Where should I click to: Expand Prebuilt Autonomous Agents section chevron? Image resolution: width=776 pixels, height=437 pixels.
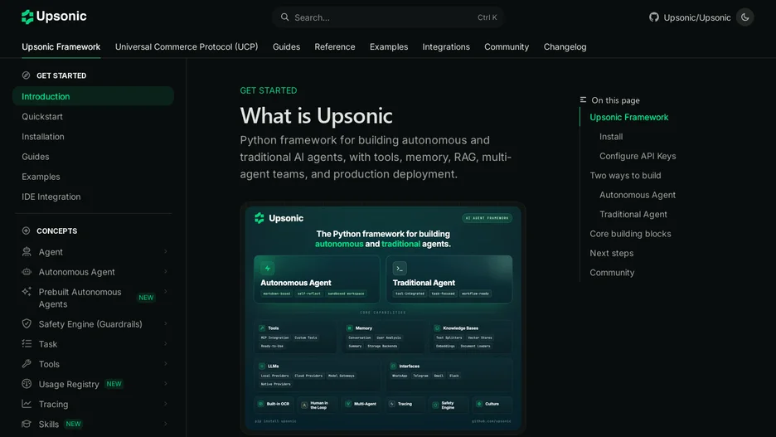click(165, 292)
